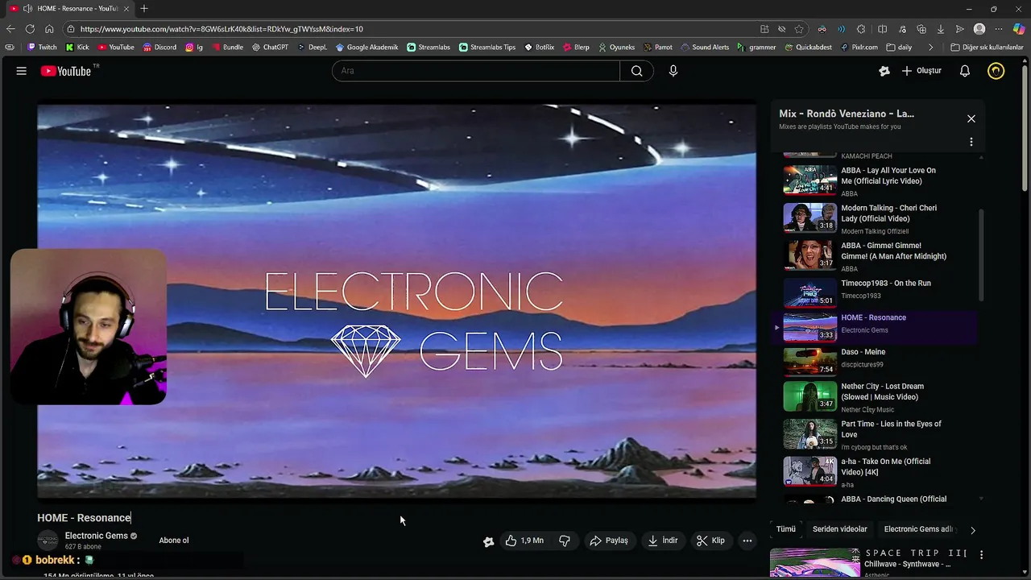Create a clip with the Klip button
Screen dimensions: 1031x580
[710, 541]
